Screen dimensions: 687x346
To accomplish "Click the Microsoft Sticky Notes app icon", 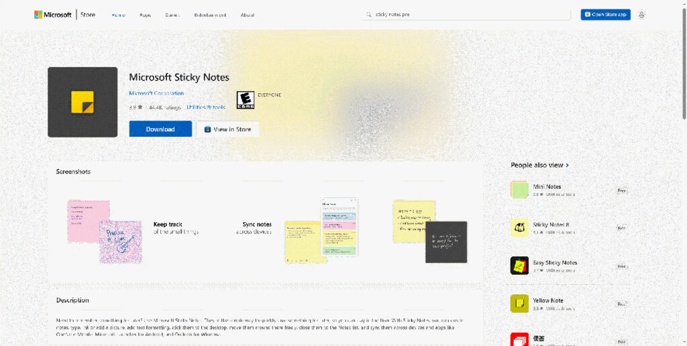I will [83, 102].
